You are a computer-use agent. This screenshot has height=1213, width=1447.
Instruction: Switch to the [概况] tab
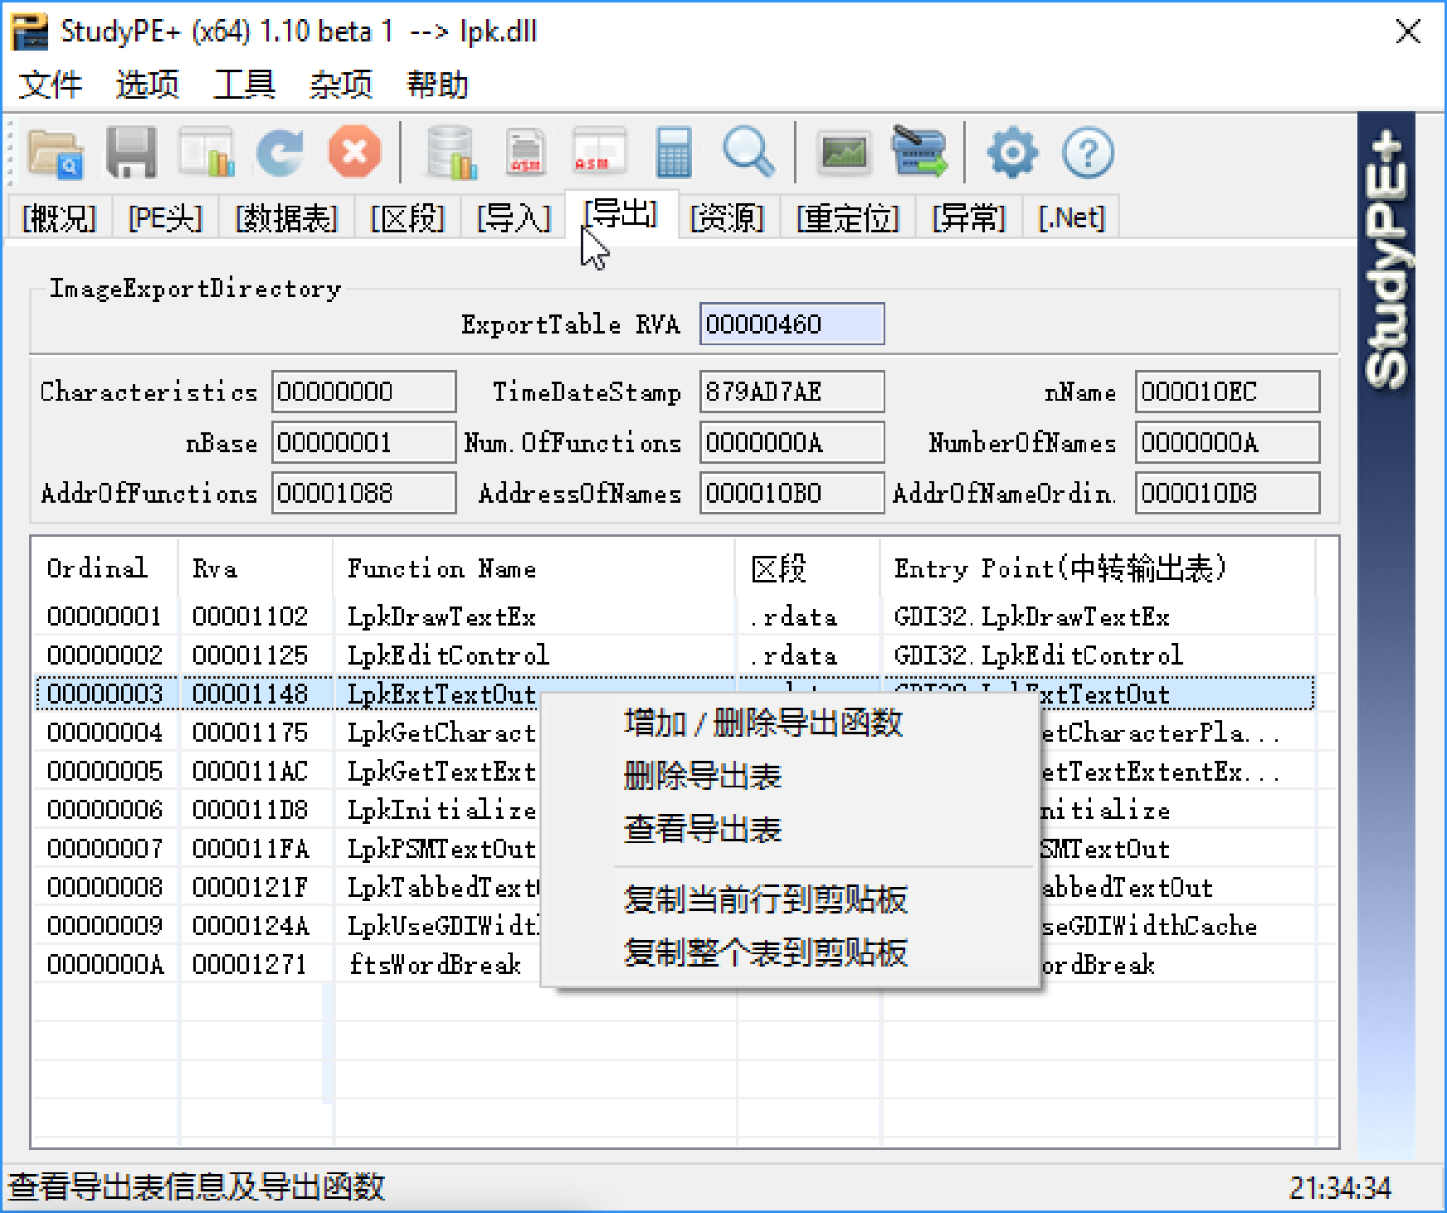[x=59, y=218]
